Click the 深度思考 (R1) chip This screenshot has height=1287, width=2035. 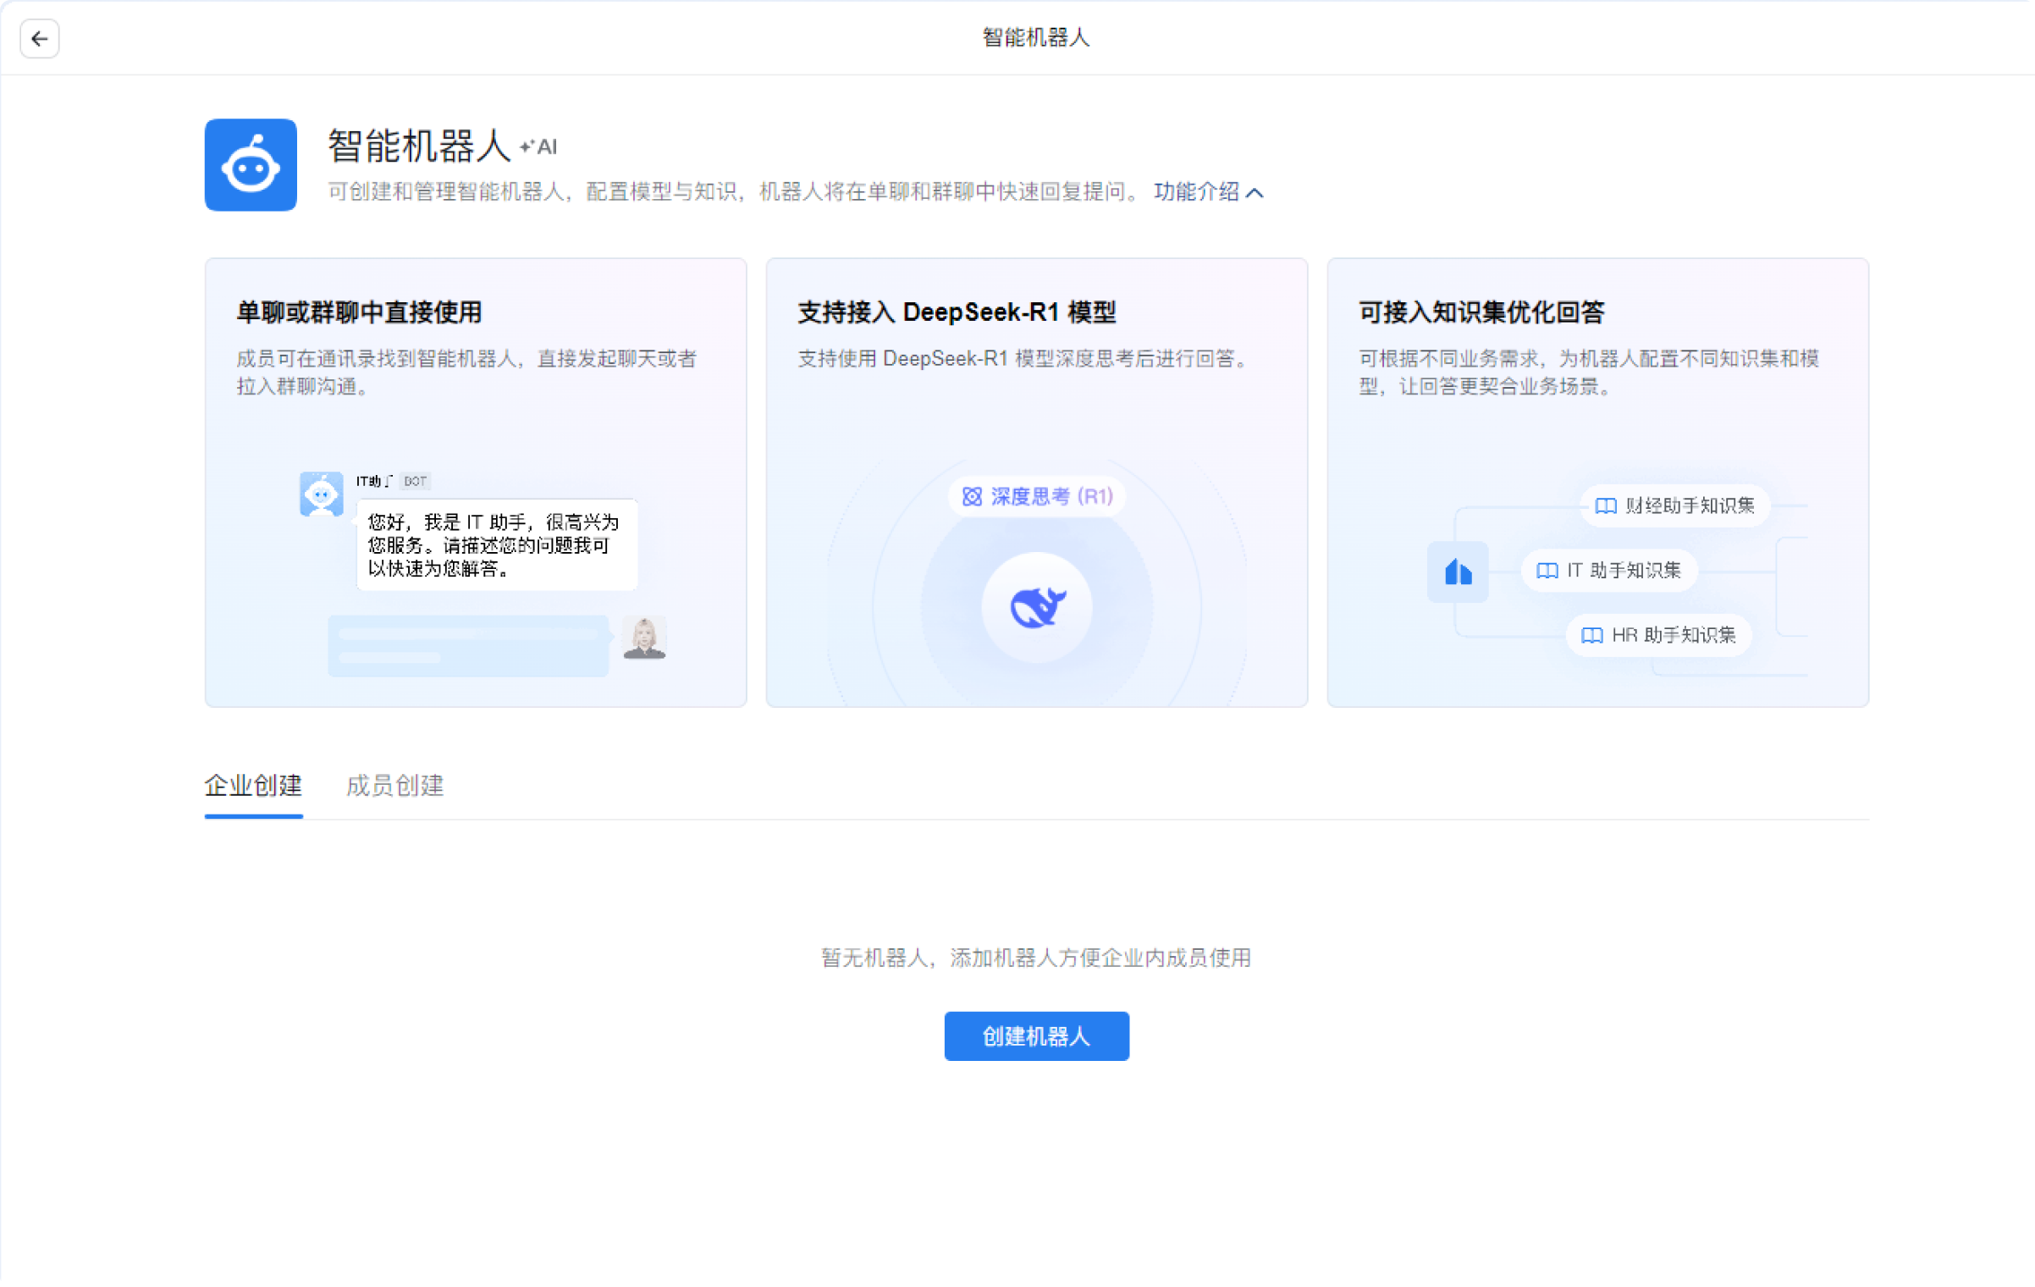pos(1037,496)
